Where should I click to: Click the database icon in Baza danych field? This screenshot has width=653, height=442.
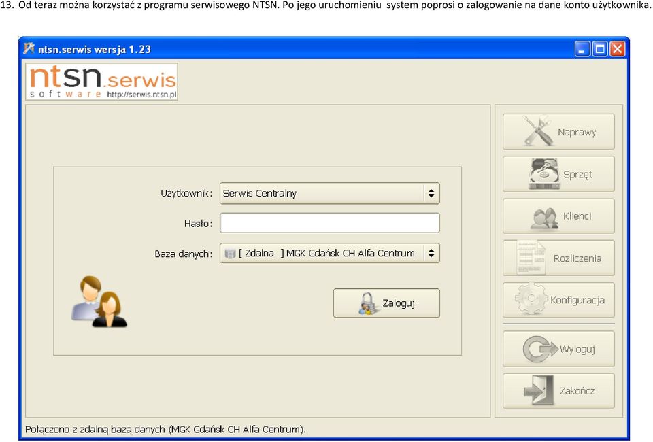point(230,253)
